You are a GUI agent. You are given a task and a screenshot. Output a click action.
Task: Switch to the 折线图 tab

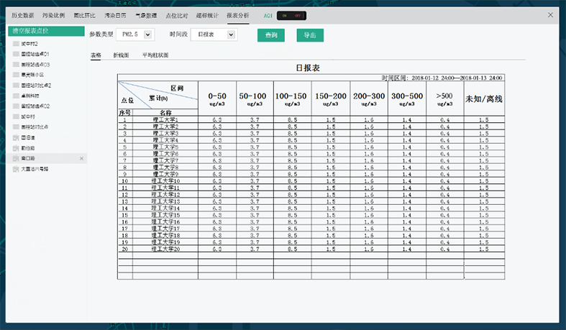pyautogui.click(x=121, y=55)
